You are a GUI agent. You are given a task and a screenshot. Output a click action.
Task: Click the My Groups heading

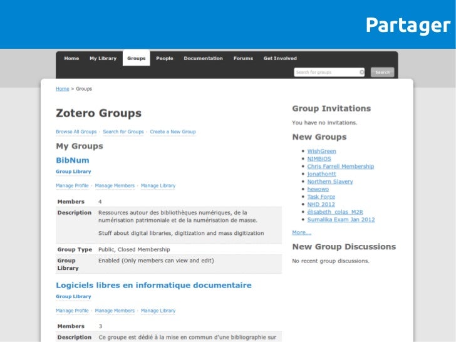coord(80,146)
